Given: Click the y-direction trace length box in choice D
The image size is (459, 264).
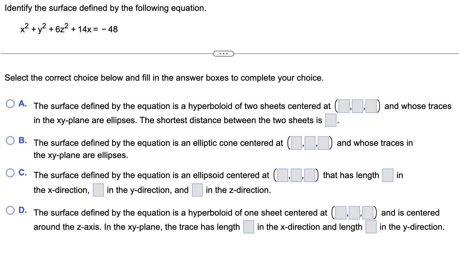Looking at the screenshot, I should pos(370,227).
